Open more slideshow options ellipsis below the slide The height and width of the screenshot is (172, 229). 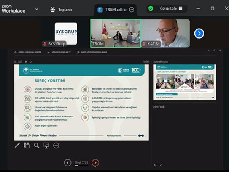56,145
